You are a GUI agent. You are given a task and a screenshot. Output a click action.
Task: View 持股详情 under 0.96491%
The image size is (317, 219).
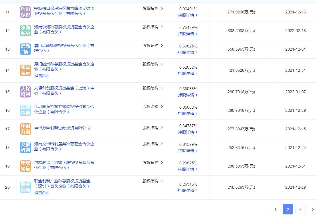pos(188,15)
